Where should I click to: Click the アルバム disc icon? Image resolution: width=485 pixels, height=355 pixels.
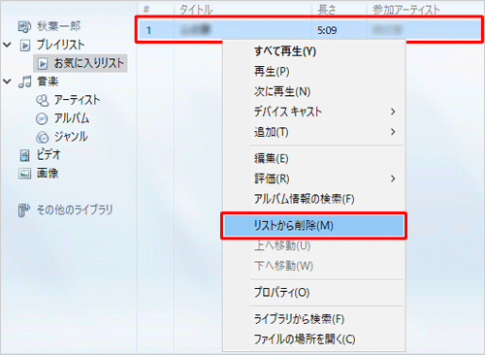42,118
